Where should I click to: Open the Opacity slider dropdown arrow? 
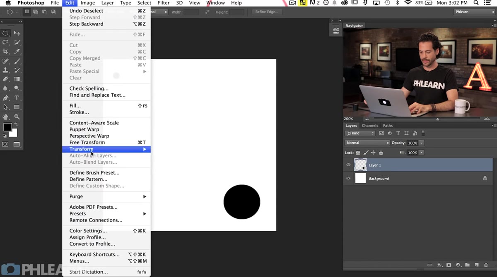tap(422, 143)
